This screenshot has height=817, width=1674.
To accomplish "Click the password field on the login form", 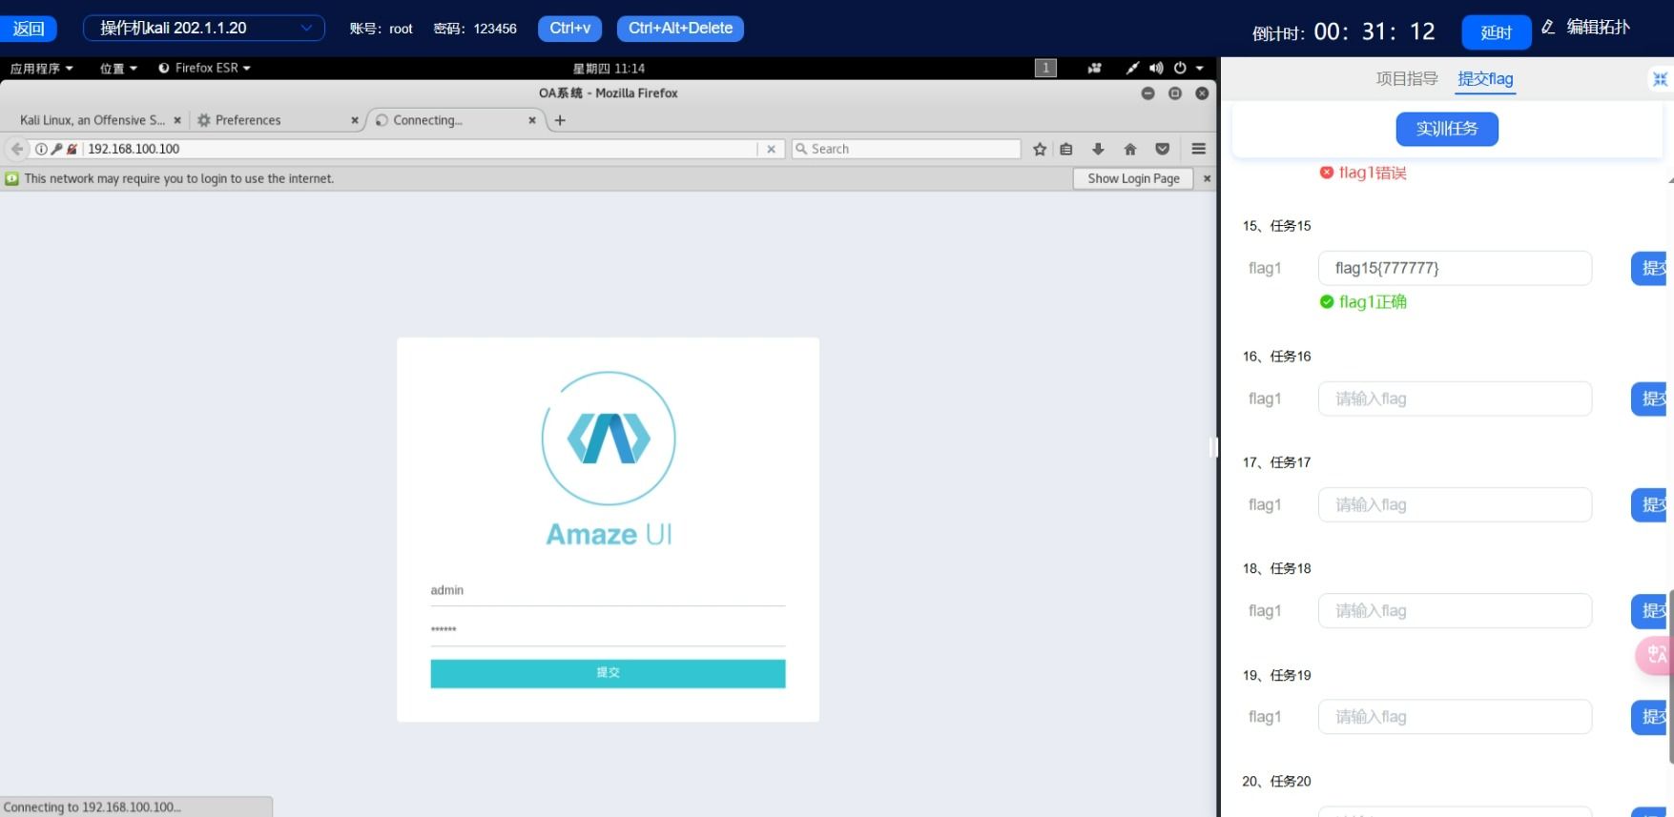I will [x=608, y=630].
